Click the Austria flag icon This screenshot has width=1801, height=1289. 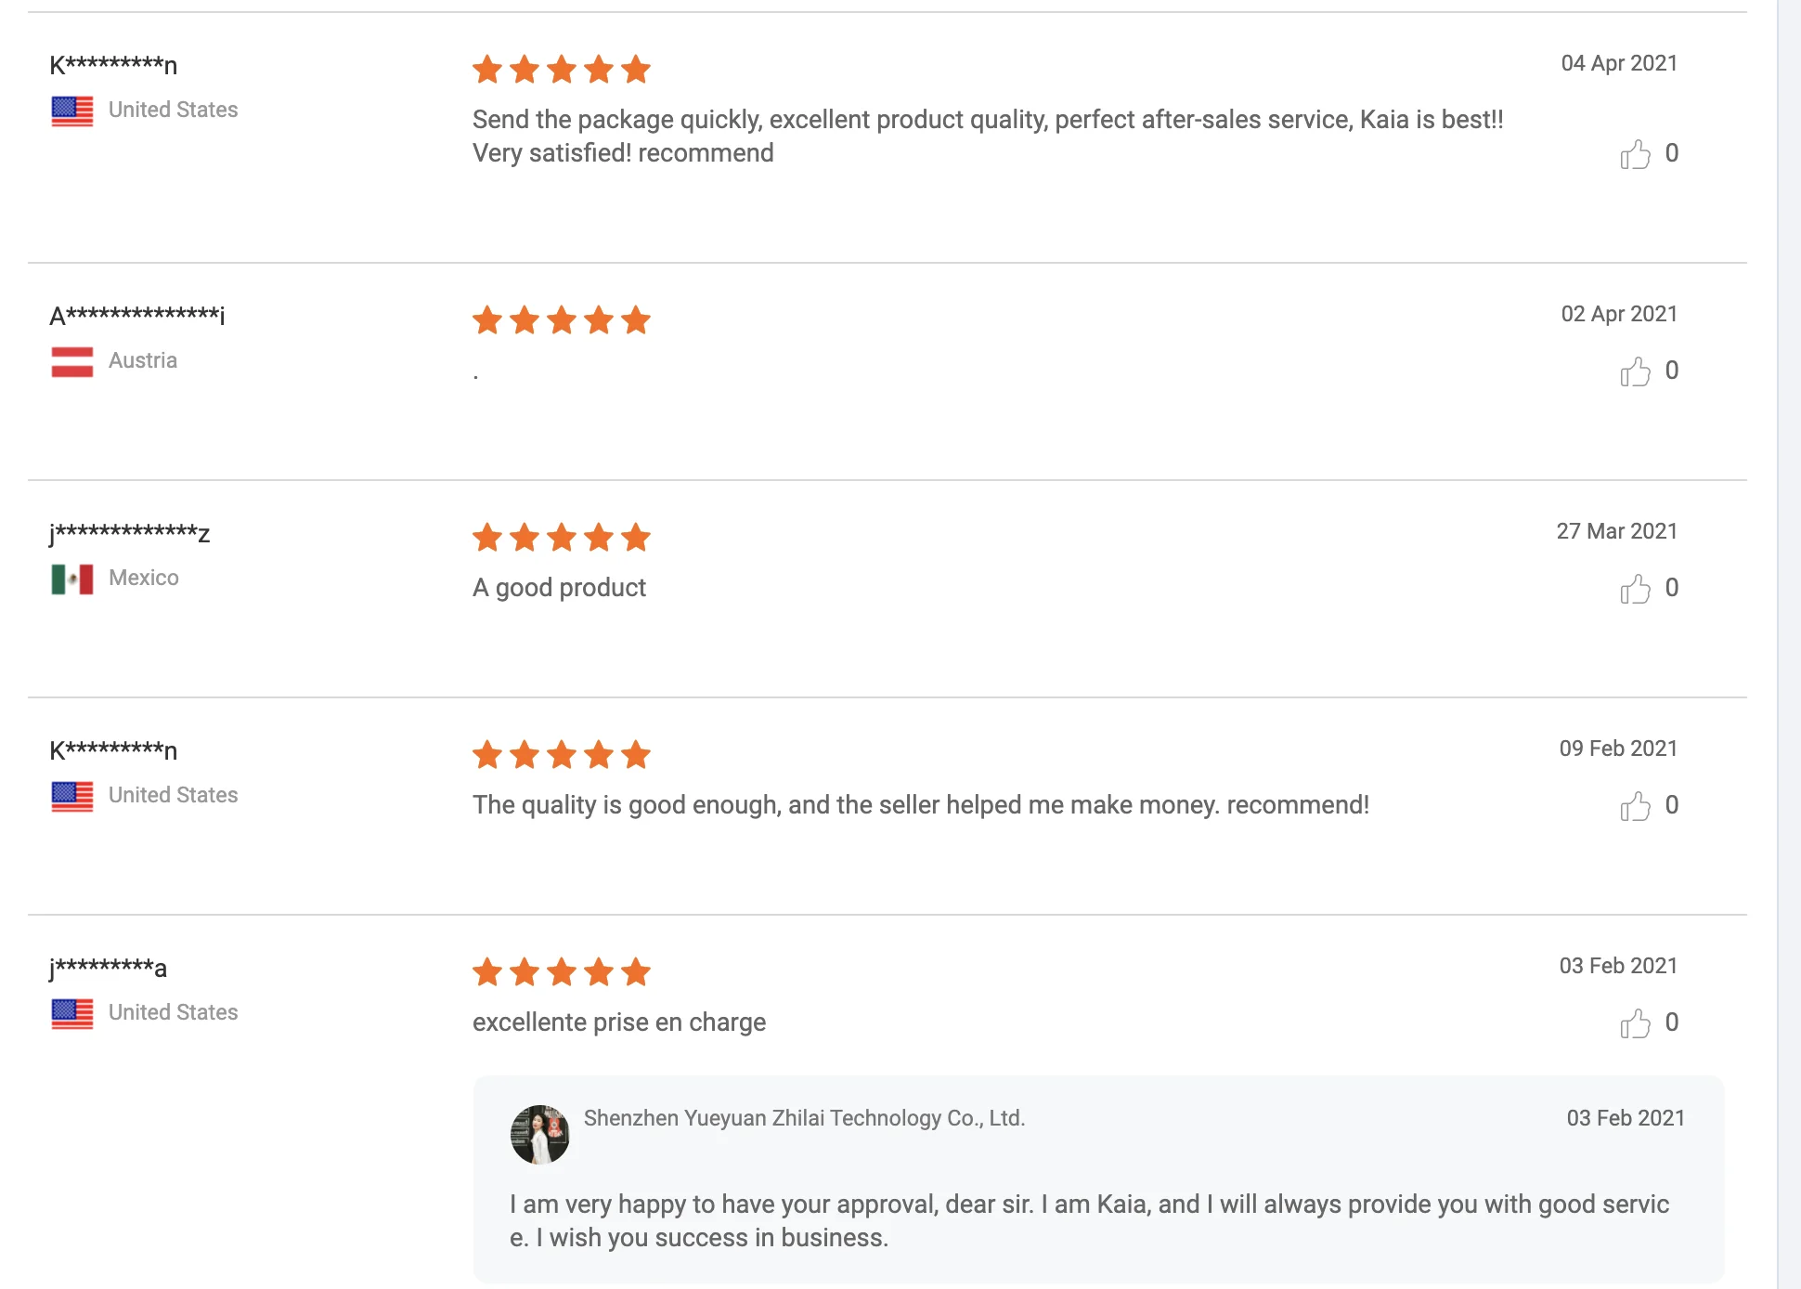point(72,361)
